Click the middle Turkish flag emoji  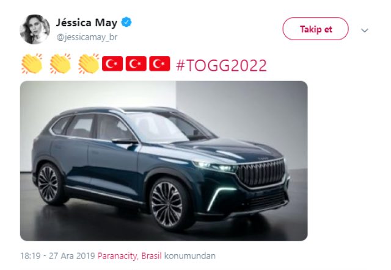click(x=136, y=64)
